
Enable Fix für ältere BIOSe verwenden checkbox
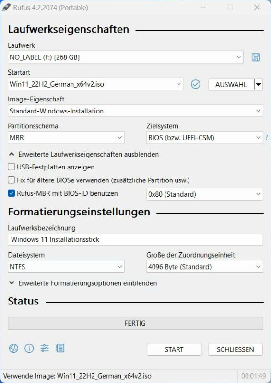11,180
